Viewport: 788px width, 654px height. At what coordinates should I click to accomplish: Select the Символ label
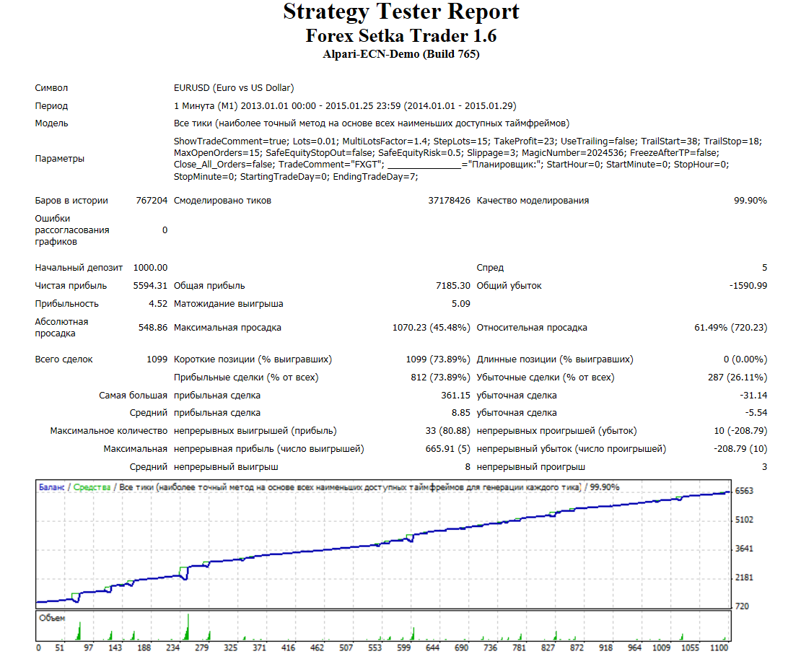[x=51, y=88]
